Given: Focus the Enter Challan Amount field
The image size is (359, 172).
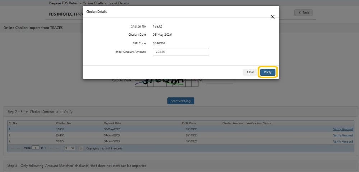Looking at the screenshot, I should pos(181,52).
